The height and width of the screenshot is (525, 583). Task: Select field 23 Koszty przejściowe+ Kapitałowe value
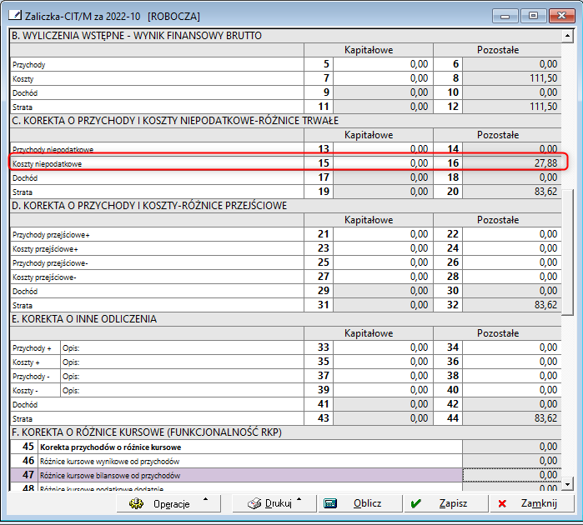383,248
